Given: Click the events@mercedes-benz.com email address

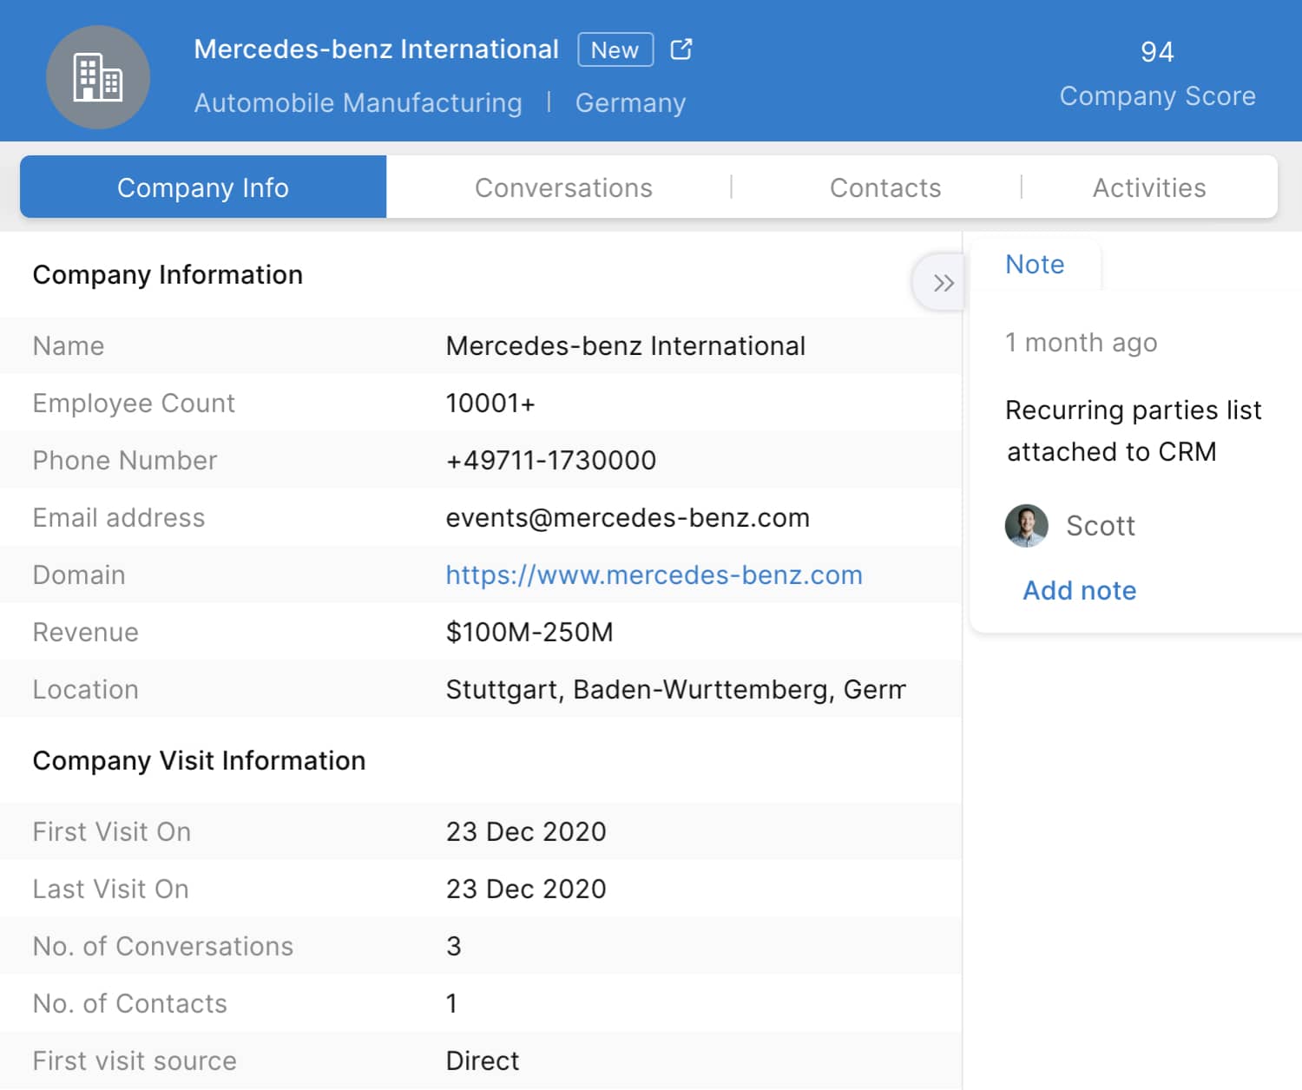Looking at the screenshot, I should [x=627, y=518].
